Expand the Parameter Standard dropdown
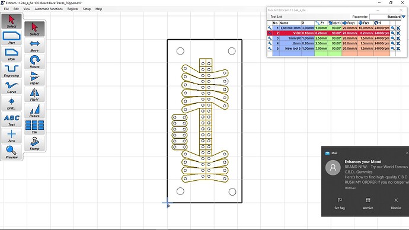Screen dimensions: 409x230 pos(403,17)
